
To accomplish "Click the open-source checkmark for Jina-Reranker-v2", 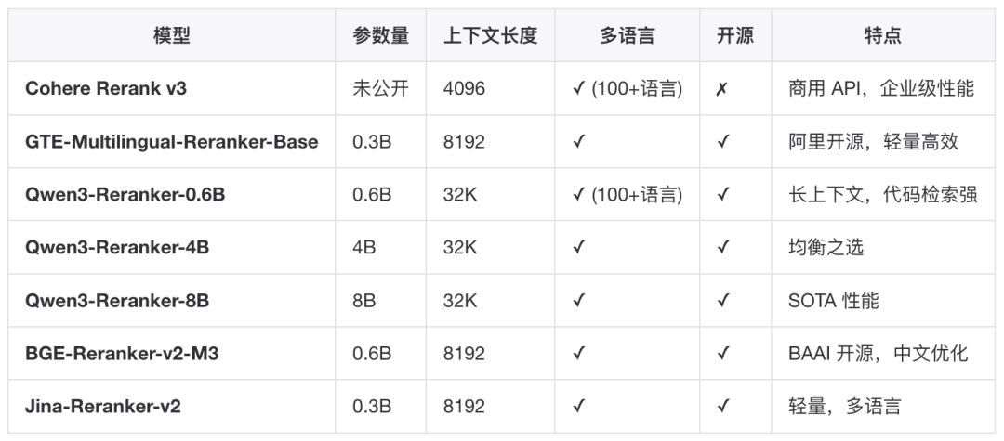I will (723, 406).
